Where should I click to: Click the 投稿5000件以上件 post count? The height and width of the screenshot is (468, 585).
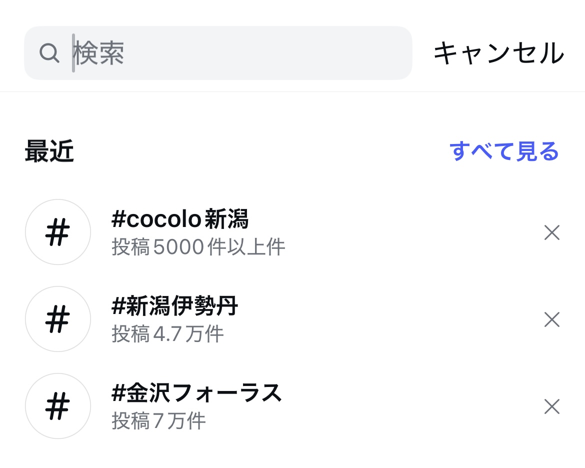click(x=198, y=247)
